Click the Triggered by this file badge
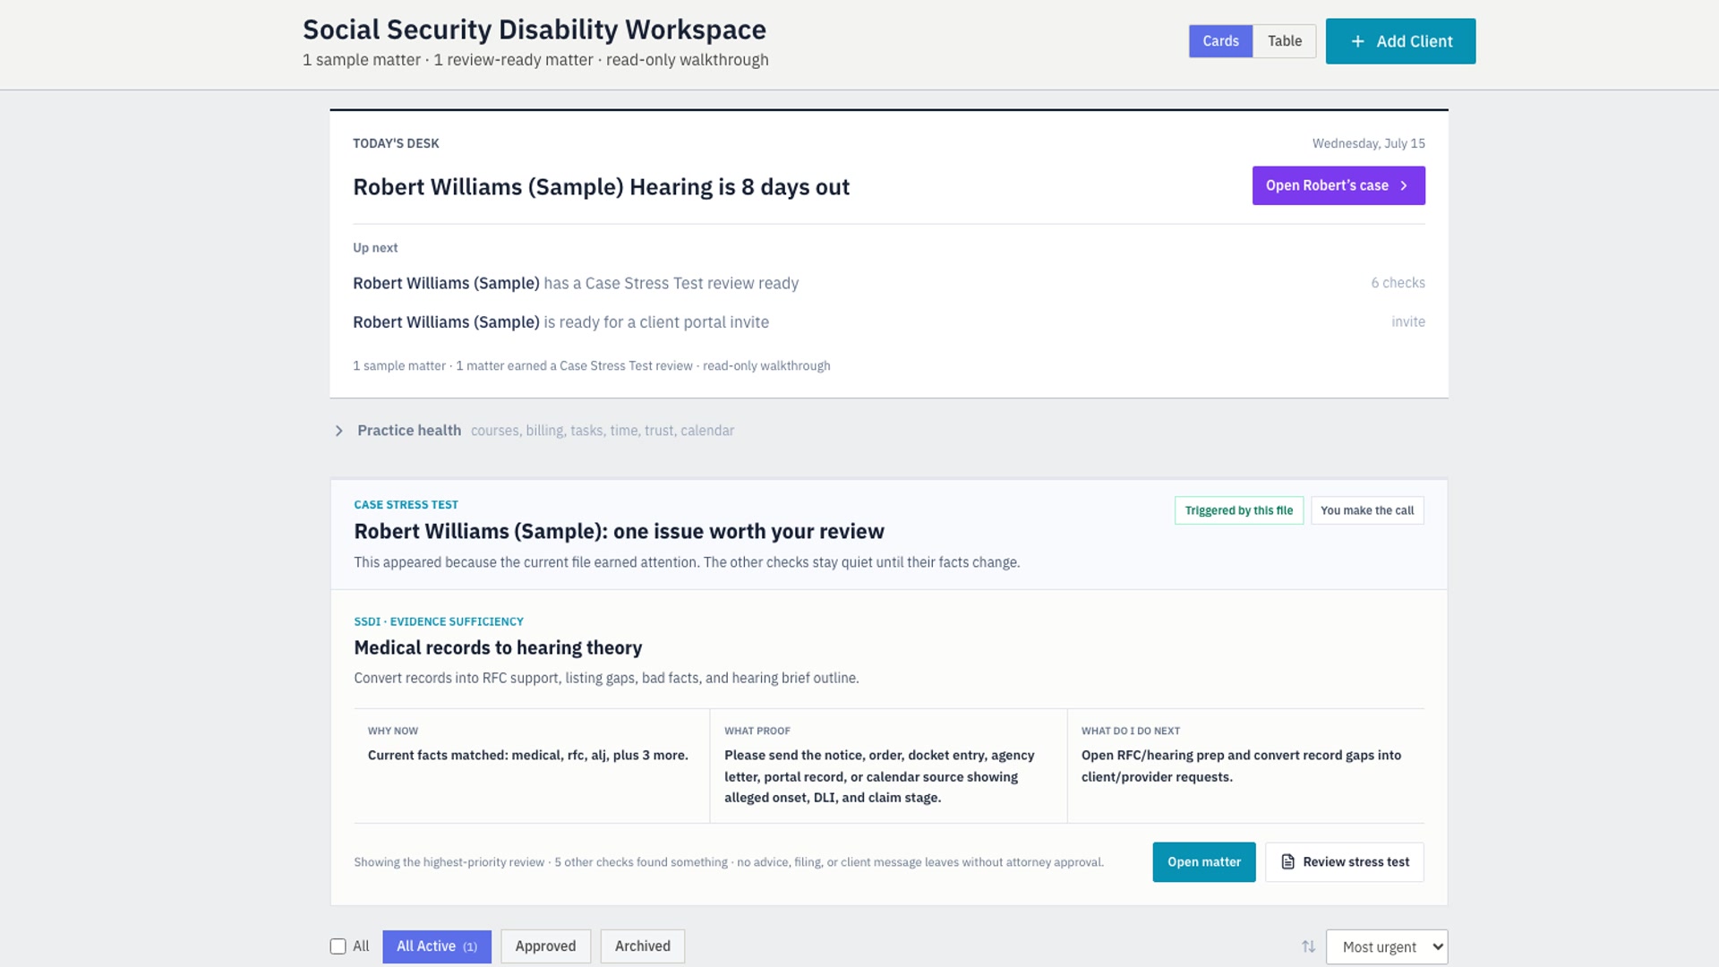The image size is (1719, 967). (x=1238, y=510)
